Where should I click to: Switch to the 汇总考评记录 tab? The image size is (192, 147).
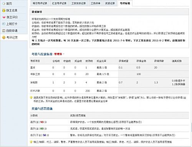59,3
